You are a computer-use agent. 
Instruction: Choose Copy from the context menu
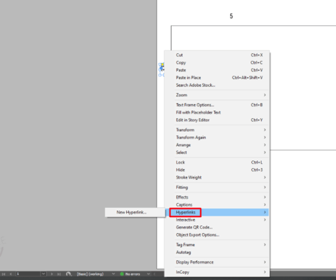click(217, 62)
